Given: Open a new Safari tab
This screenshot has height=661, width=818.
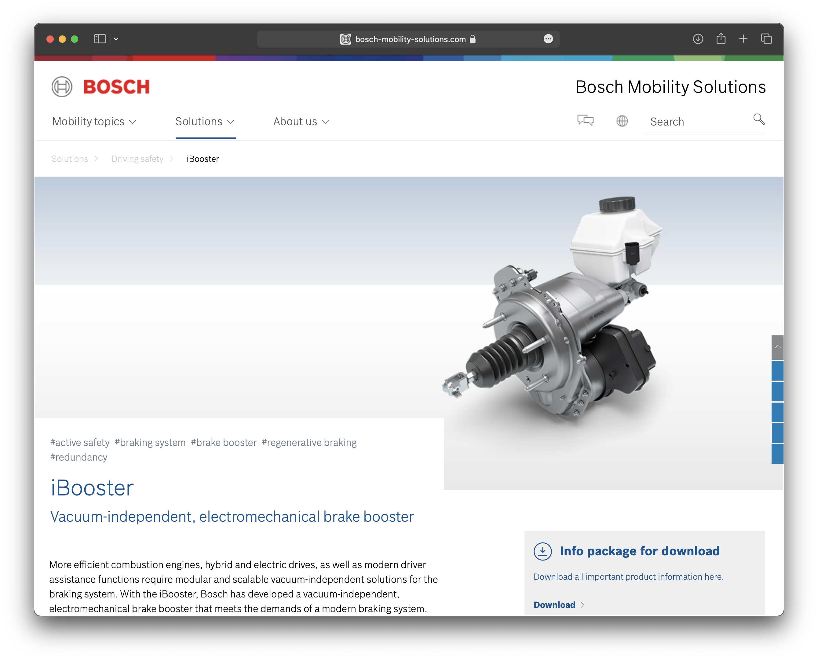Looking at the screenshot, I should coord(743,39).
